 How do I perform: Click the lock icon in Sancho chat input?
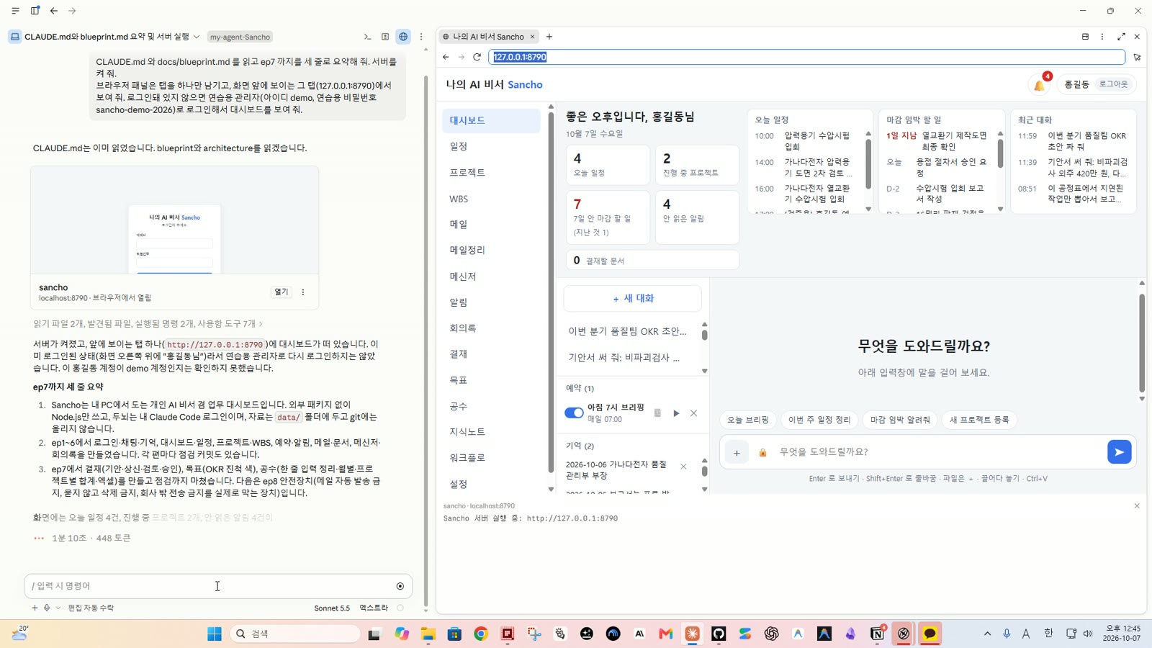pos(762,453)
